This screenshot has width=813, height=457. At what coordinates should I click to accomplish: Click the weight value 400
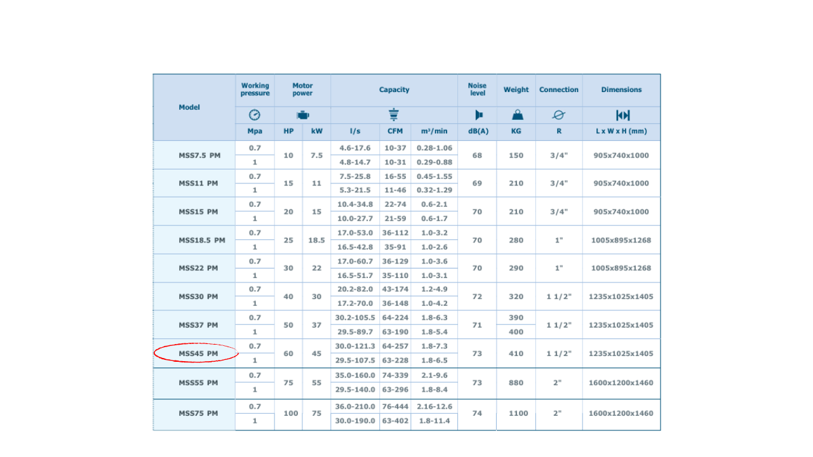(516, 332)
